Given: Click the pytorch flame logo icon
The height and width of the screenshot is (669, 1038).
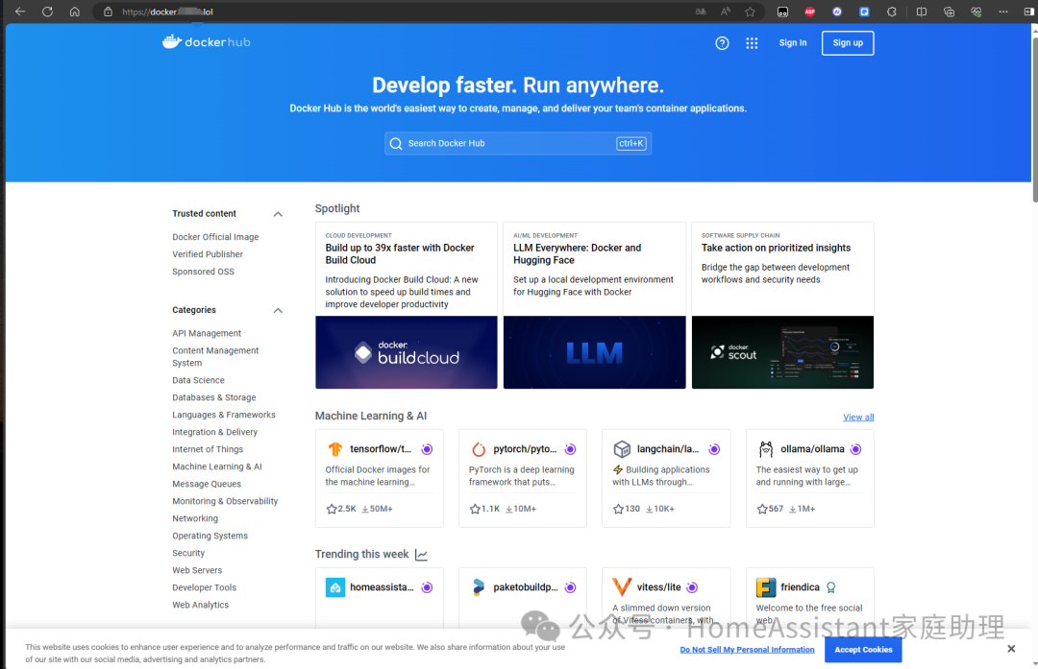Looking at the screenshot, I should click(479, 449).
